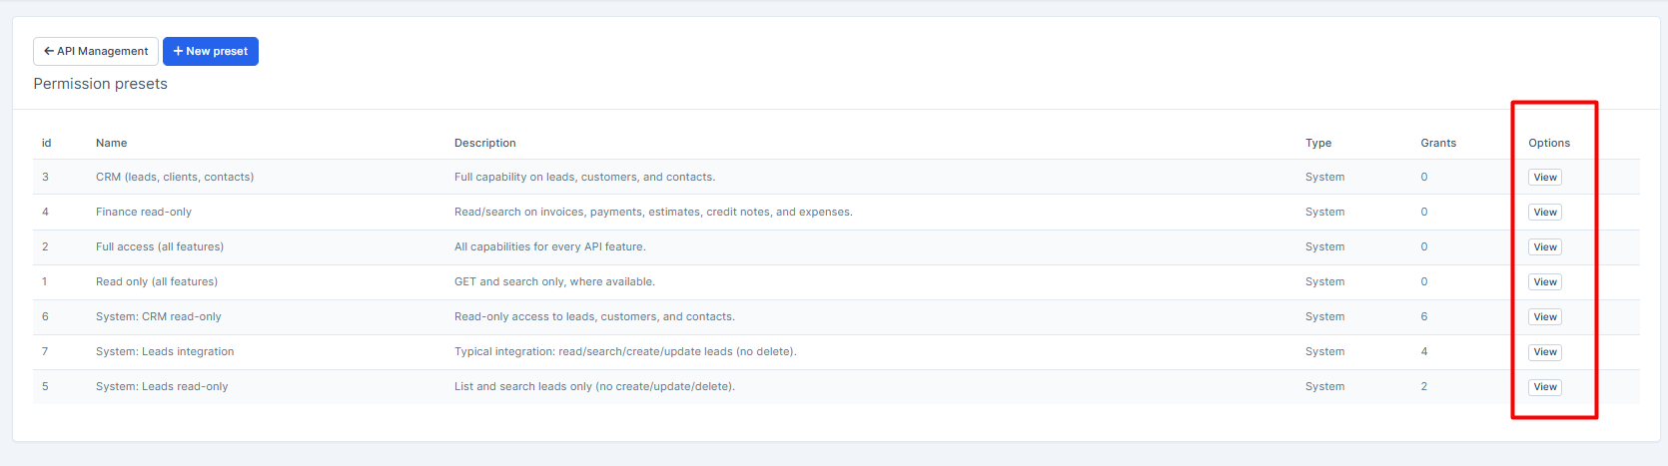Screen dimensions: 1668x466
Task: Click the Name column header
Action: [111, 143]
